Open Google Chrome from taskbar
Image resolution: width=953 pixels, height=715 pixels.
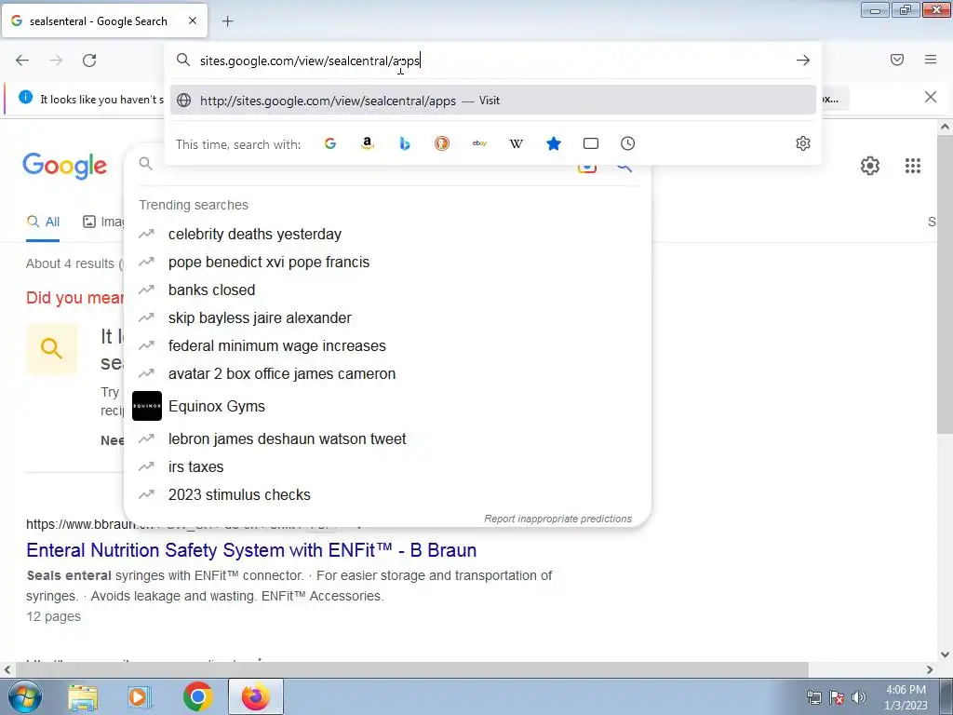(x=197, y=696)
